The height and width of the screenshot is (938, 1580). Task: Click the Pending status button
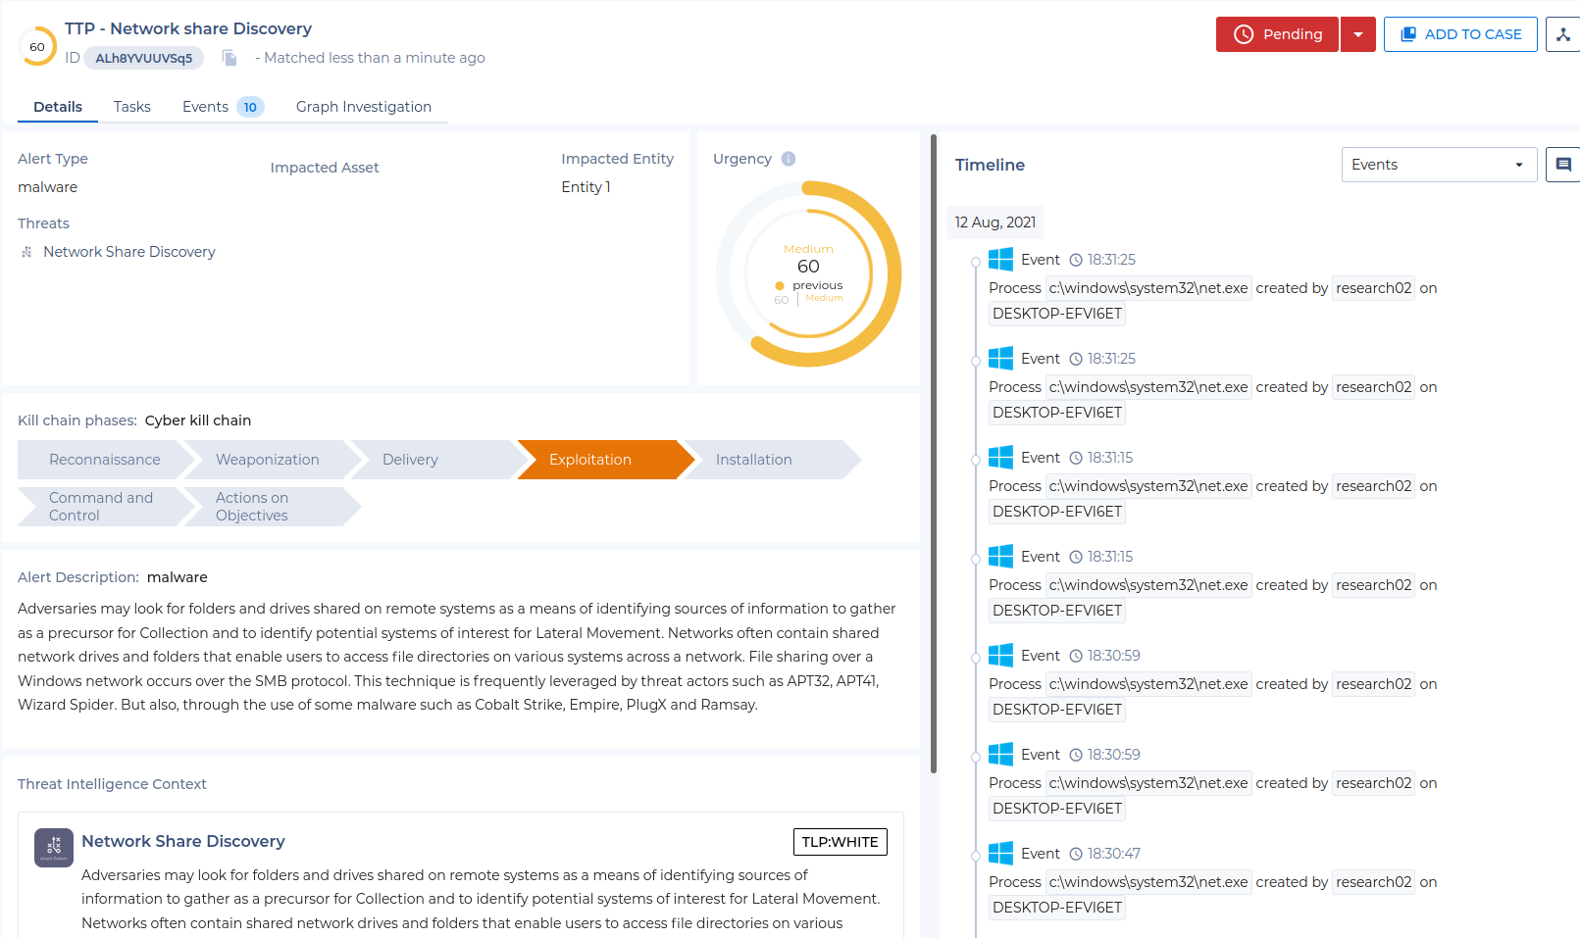point(1277,34)
